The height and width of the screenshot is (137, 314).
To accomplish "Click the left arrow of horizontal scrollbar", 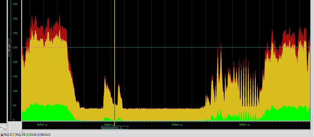I will coord(23,131).
